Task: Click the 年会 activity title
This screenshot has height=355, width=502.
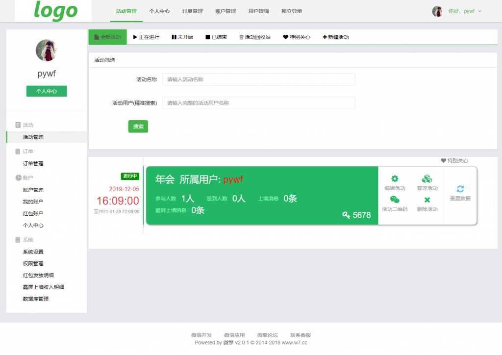Action: 165,179
